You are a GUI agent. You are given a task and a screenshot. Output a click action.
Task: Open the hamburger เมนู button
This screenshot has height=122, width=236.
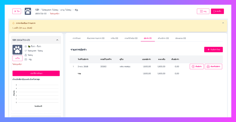tap(203, 11)
